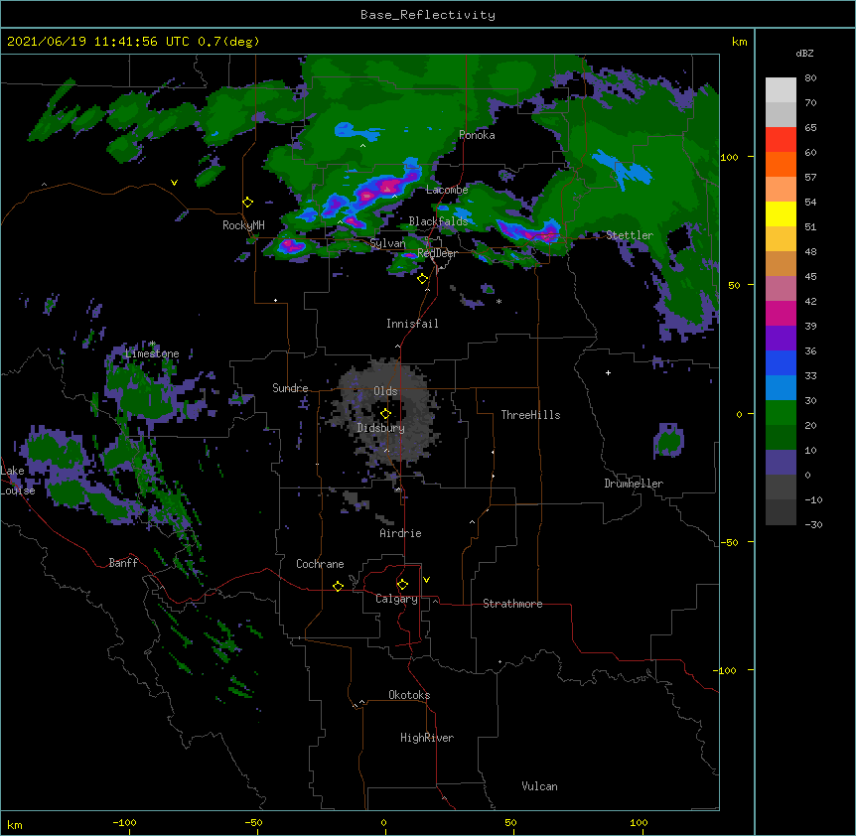Click the 65 dBZ legend value
Screen dimensions: 856x836
810,128
